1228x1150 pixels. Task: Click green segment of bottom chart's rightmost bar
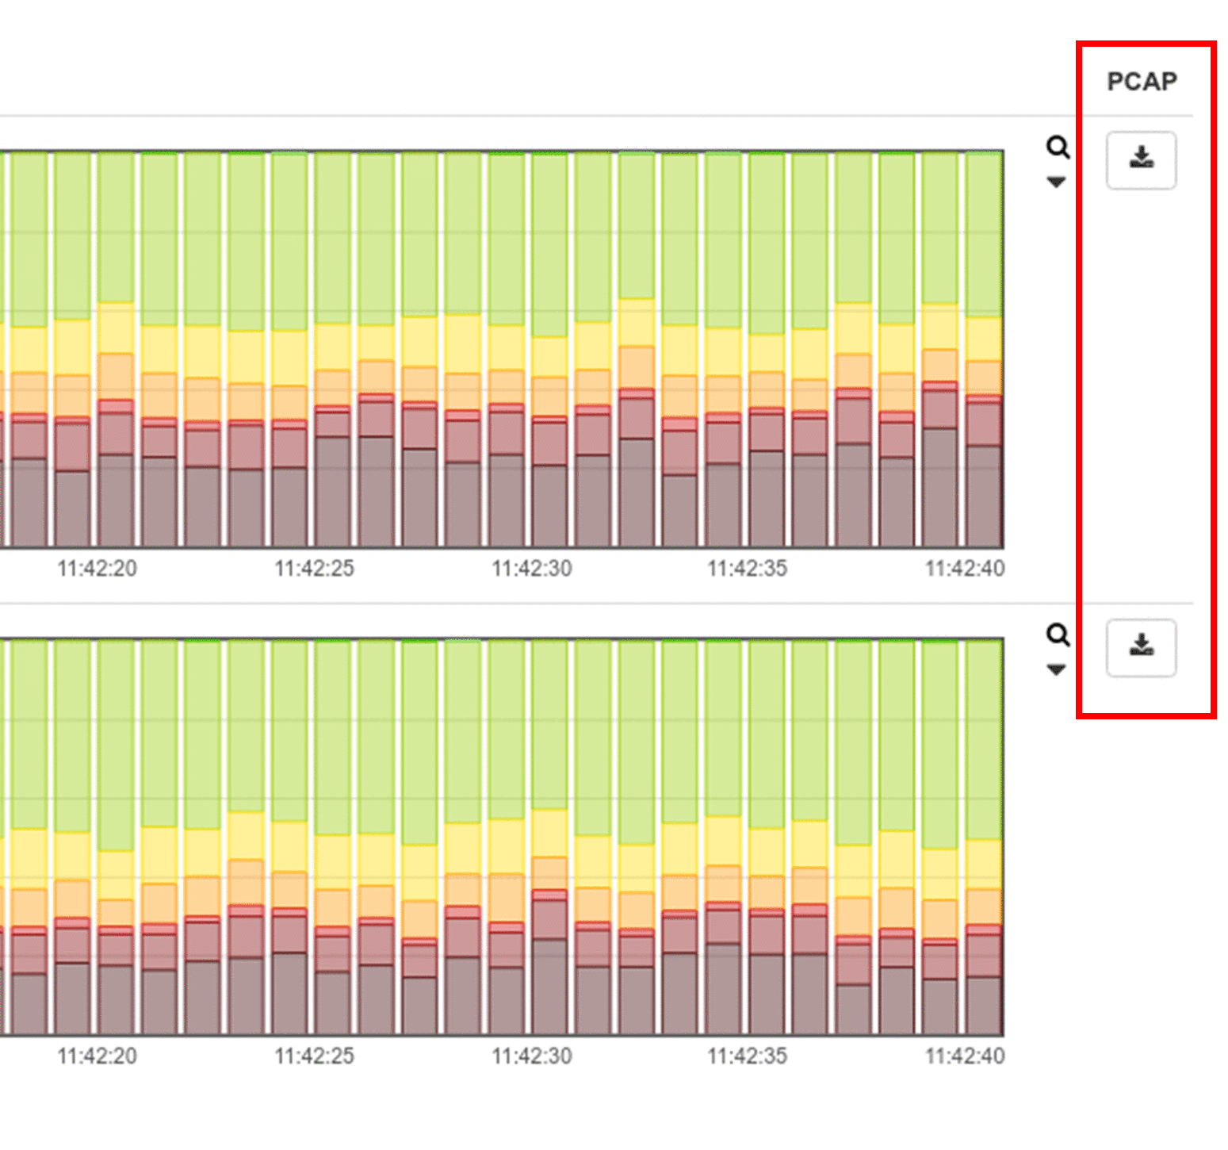coord(984,738)
